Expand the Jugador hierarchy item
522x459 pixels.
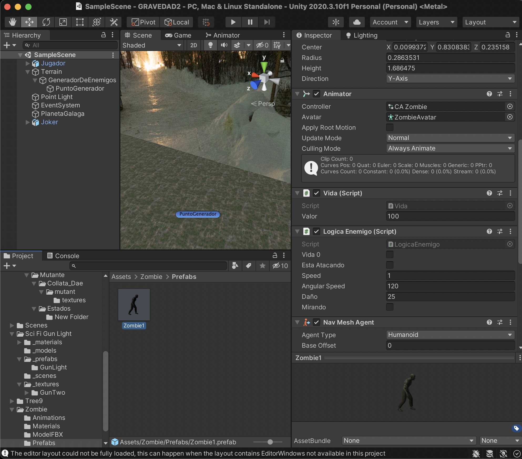pyautogui.click(x=28, y=63)
